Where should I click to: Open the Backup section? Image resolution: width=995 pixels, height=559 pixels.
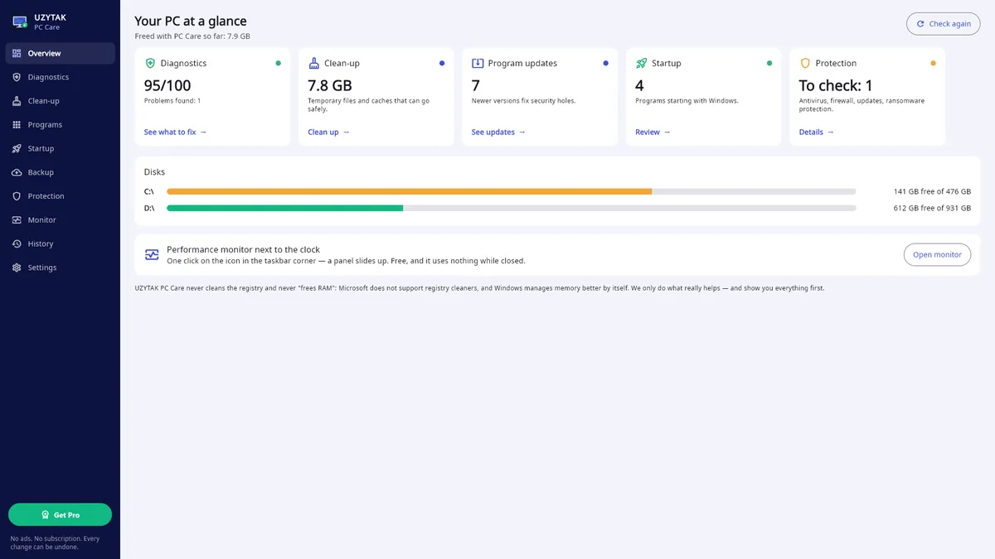60,172
